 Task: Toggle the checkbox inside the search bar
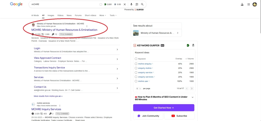[101, 4]
